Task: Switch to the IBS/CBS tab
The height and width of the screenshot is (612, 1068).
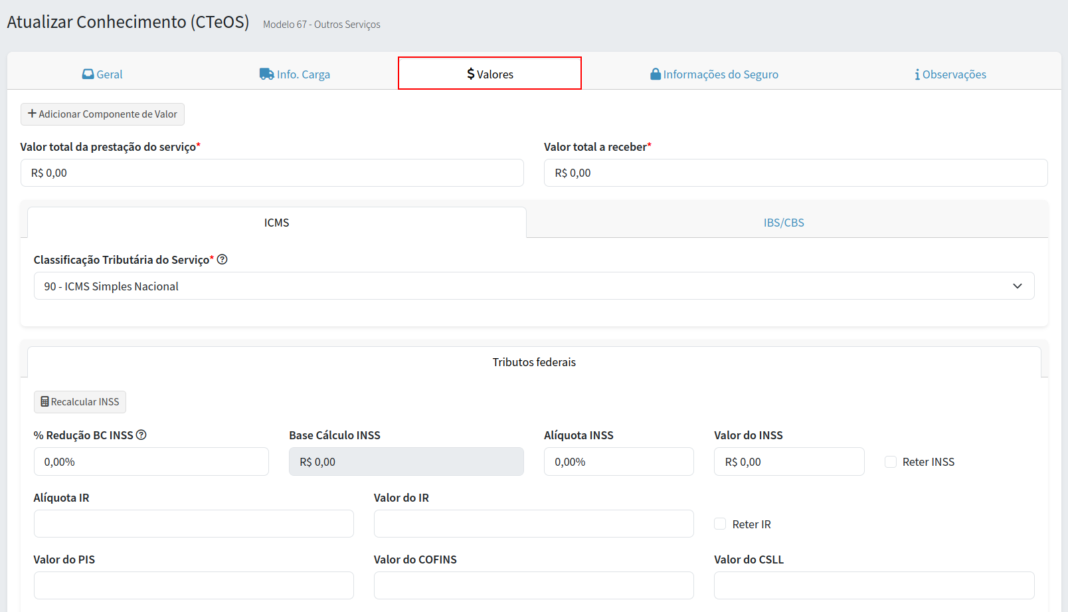Action: pos(784,223)
